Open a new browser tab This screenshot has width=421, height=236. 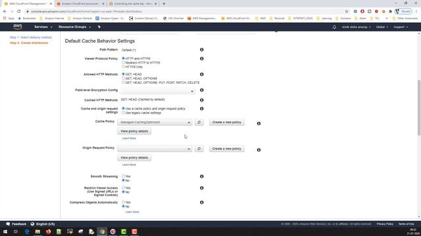click(x=164, y=4)
